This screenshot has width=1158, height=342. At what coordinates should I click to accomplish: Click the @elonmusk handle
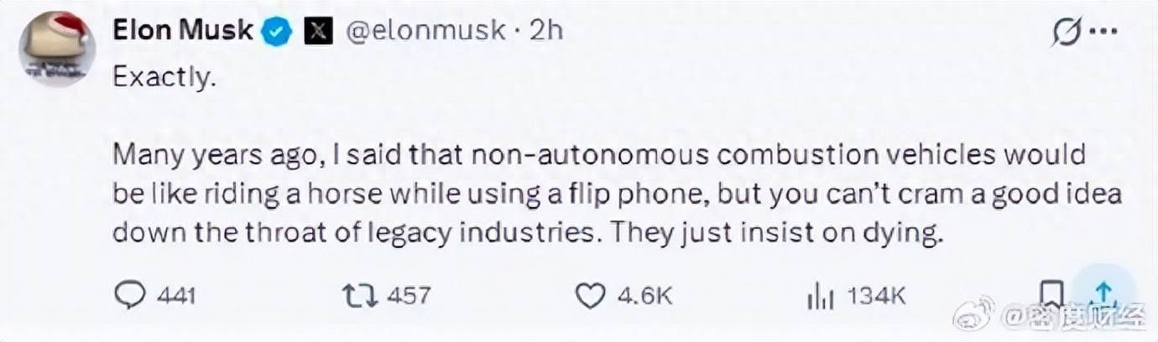click(426, 31)
